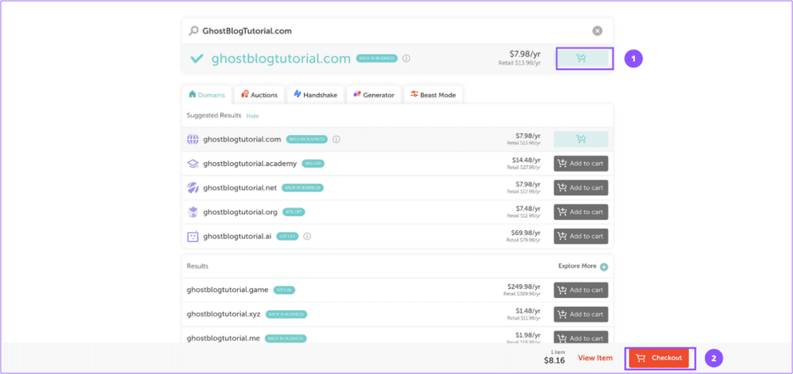Click the plus icon next to Explore More
Screen dimensions: 793x374
[x=604, y=266]
